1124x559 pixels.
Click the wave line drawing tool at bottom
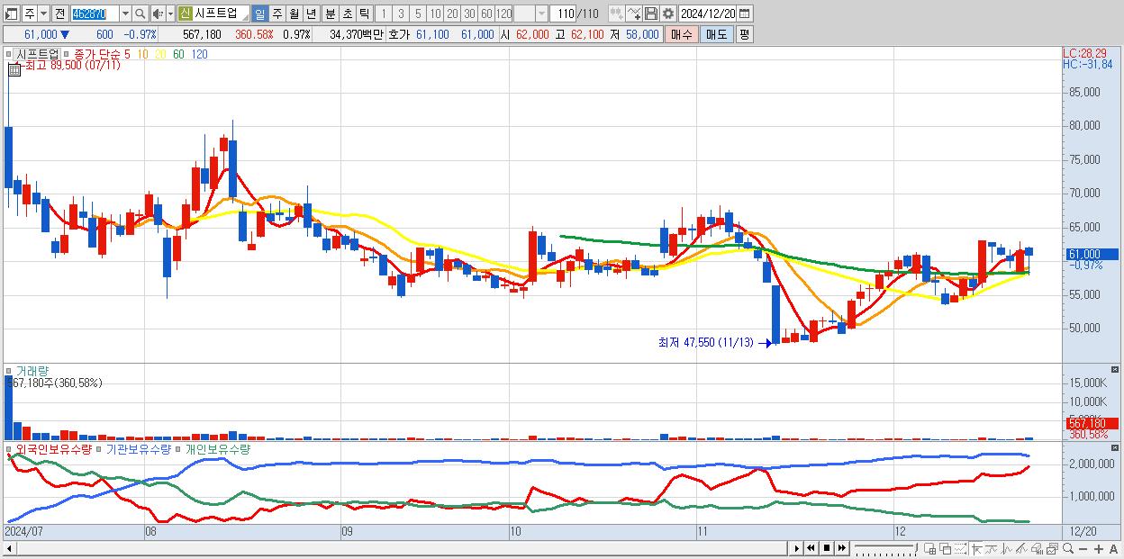click(x=992, y=549)
